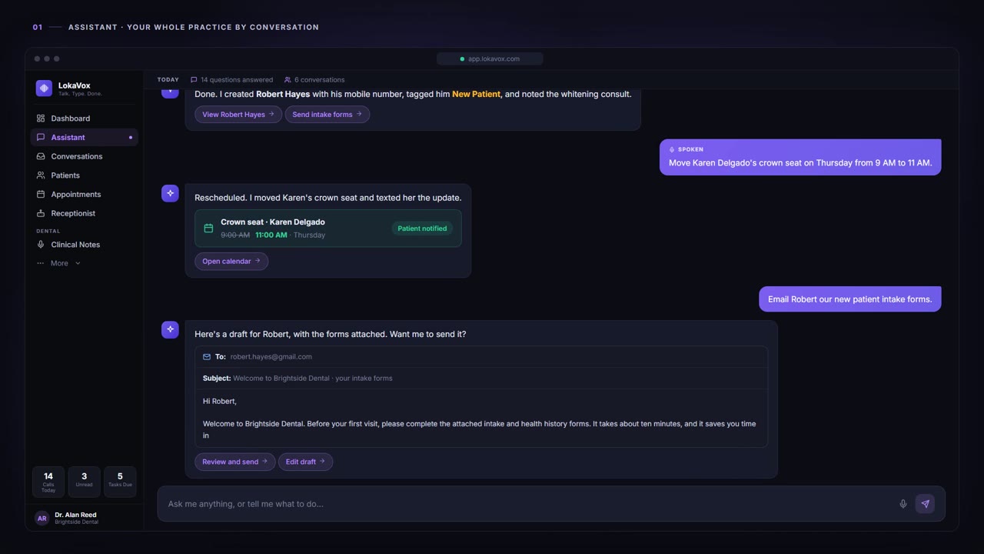Click robert.hayes@gmail.com recipient address
Image resolution: width=984 pixels, height=554 pixels.
(x=271, y=357)
